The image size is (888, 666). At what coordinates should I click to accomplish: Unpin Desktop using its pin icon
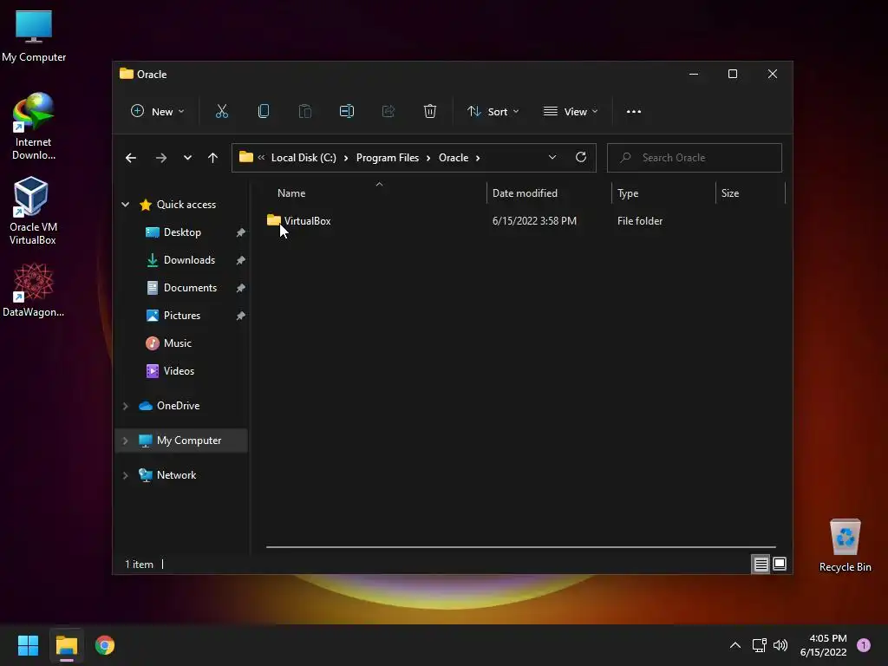pyautogui.click(x=241, y=232)
